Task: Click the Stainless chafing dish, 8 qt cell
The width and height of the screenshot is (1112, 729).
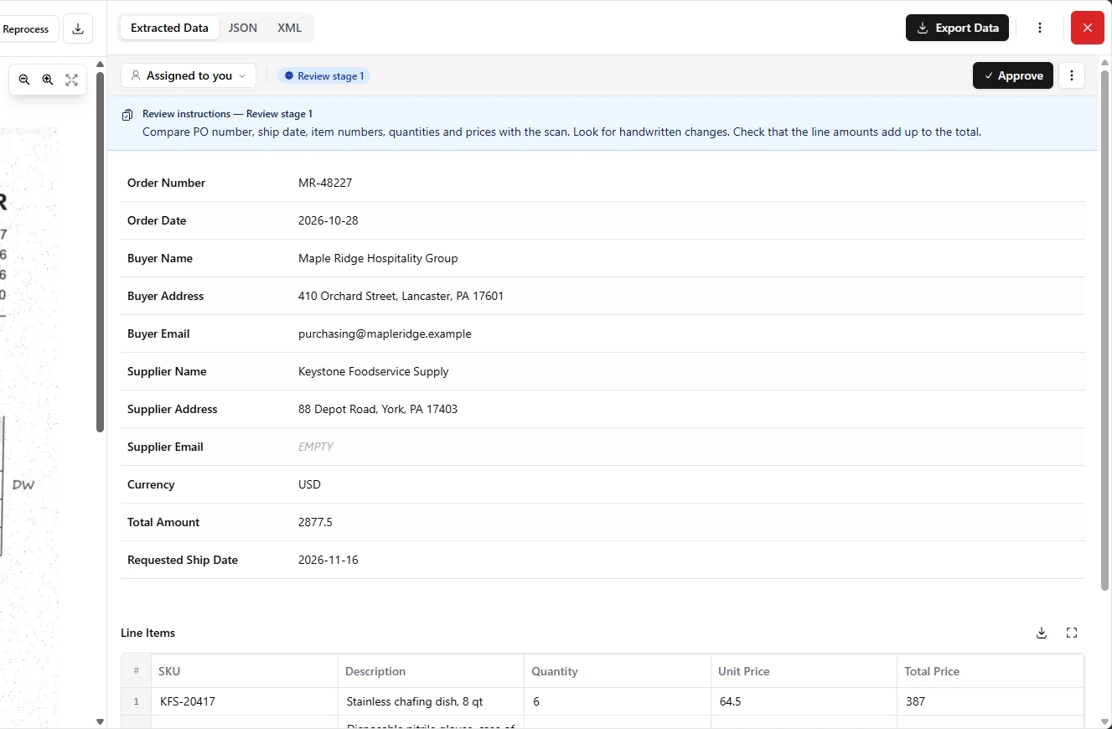Action: (432, 701)
